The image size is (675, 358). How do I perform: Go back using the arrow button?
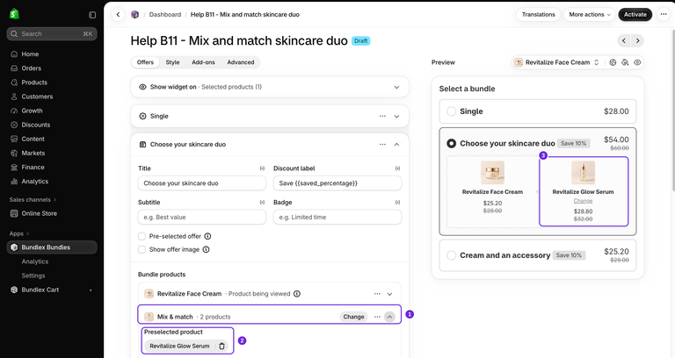point(118,15)
